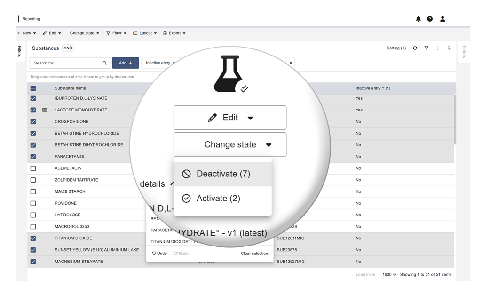Image resolution: width=490 pixels, height=294 pixels.
Task: Remove the Inactive entry filter chip
Action: point(291,63)
